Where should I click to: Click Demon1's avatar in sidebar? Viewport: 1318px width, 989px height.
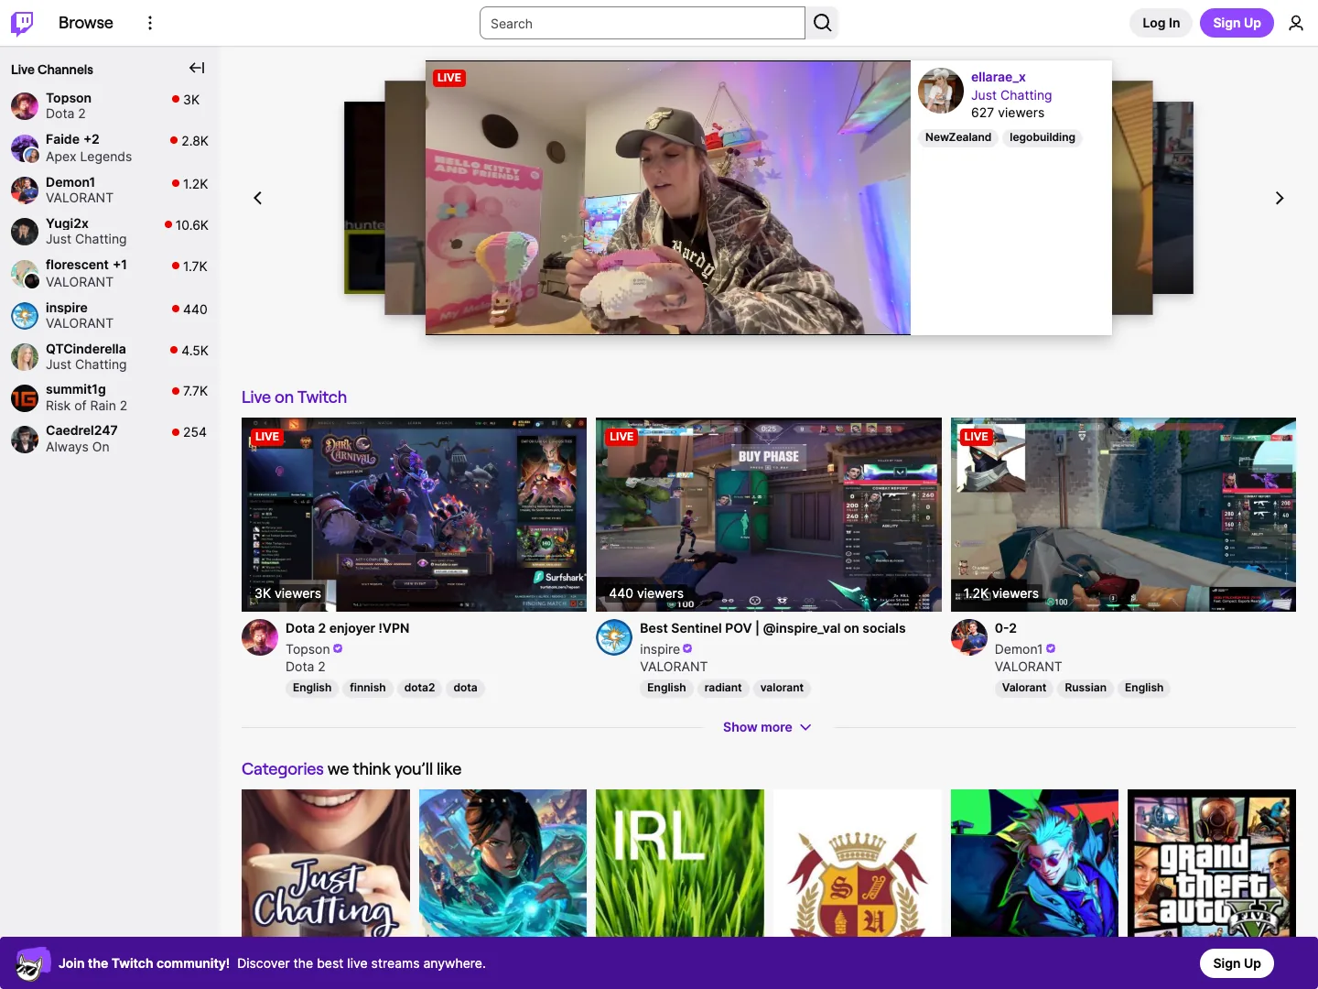pyautogui.click(x=25, y=190)
